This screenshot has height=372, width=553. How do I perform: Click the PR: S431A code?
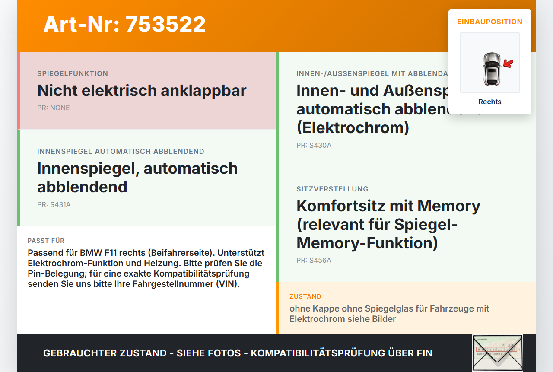(54, 205)
